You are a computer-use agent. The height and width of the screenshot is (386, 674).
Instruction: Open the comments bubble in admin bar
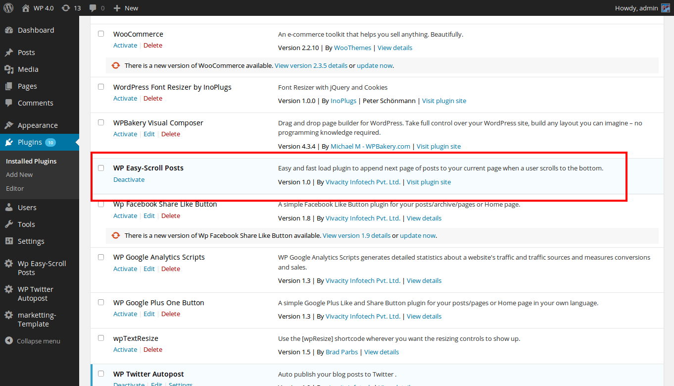pos(93,8)
